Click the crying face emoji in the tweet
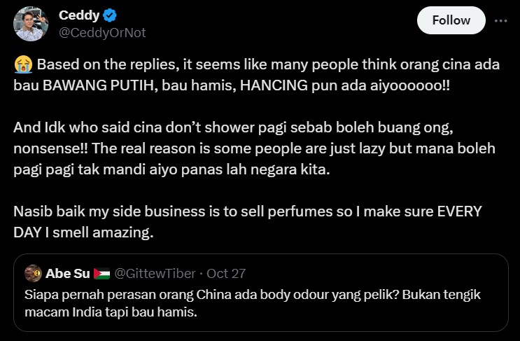This screenshot has height=341, width=520. (22, 65)
